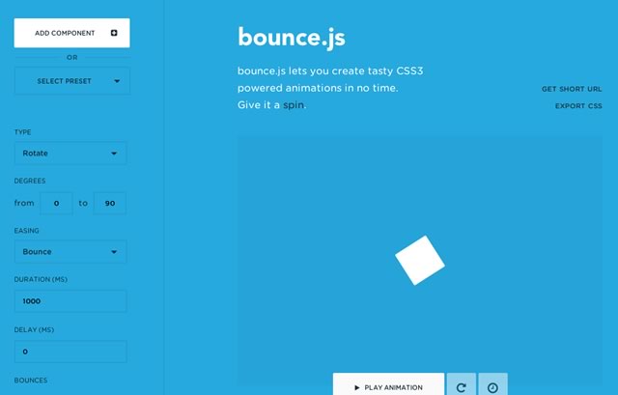Click the Degrees from field showing 0
Screen dimensions: 618x395
coord(56,204)
